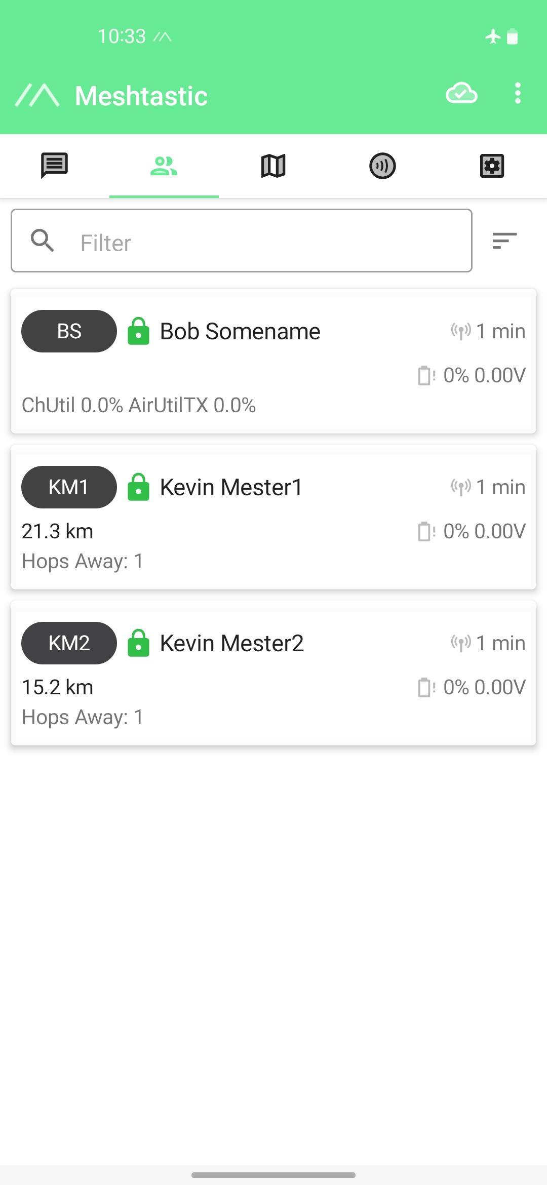The height and width of the screenshot is (1185, 547).
Task: Click green lock icon beside Kevin Mester1
Action: [x=138, y=487]
